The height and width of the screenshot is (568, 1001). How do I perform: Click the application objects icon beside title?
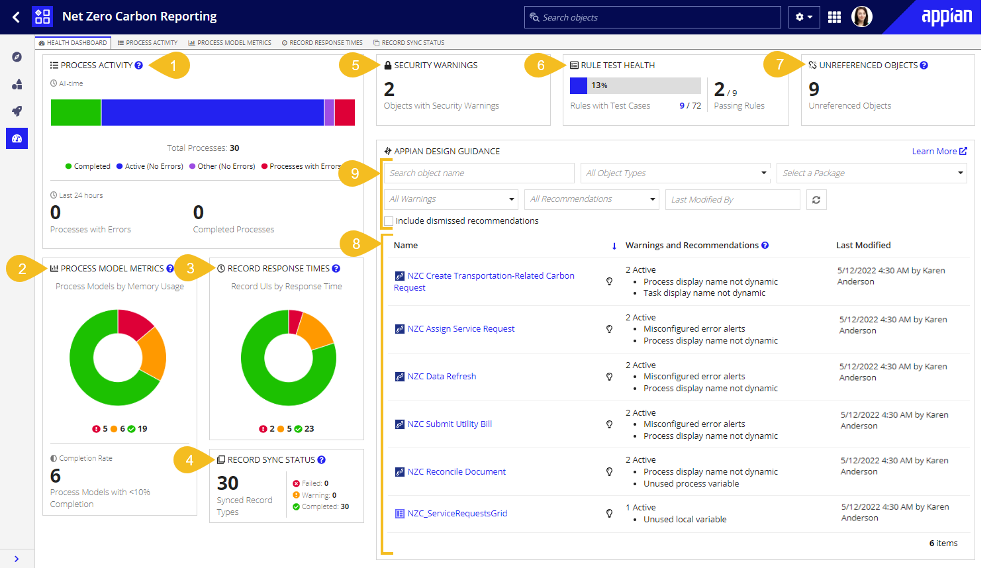tap(42, 17)
